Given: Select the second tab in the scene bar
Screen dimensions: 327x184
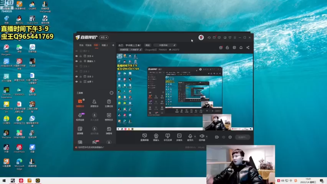Looking at the screenshot, I should [x=88, y=45].
